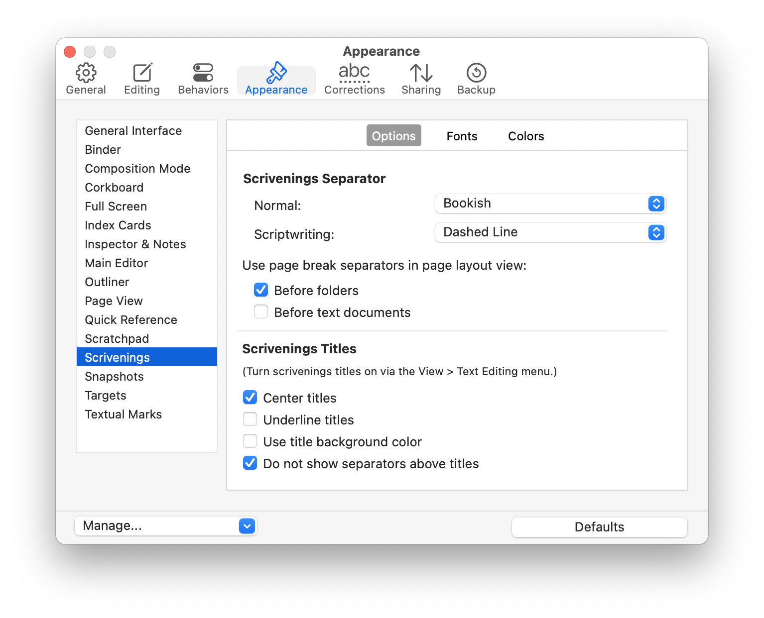Select Corkboard in the sidebar list
This screenshot has height=618, width=764.
[114, 188]
